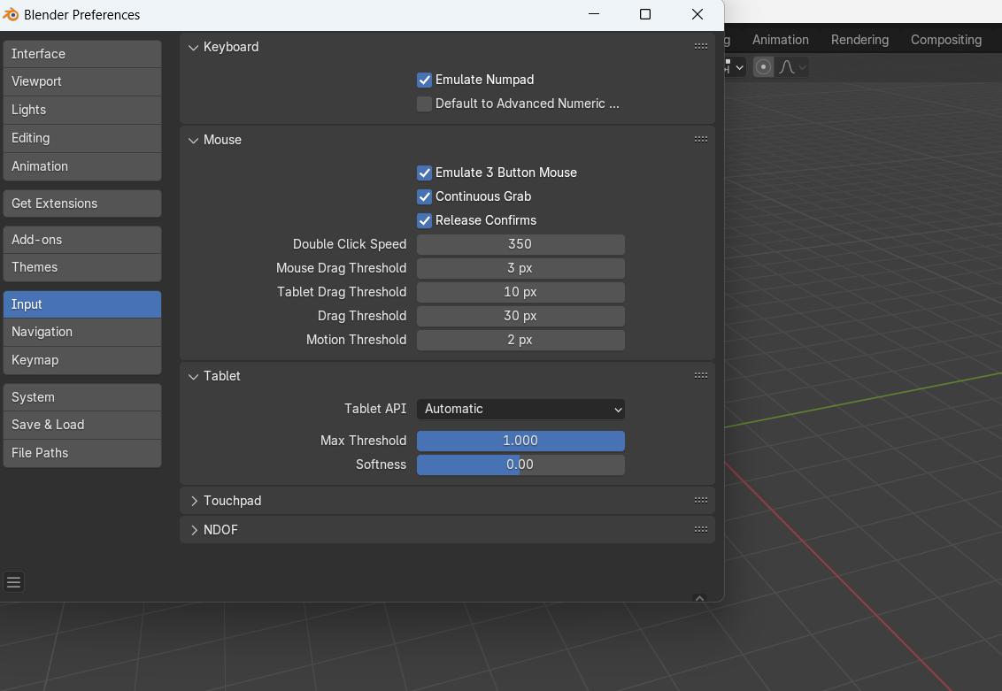The width and height of the screenshot is (1002, 691).
Task: Open System preferences section
Action: point(81,397)
